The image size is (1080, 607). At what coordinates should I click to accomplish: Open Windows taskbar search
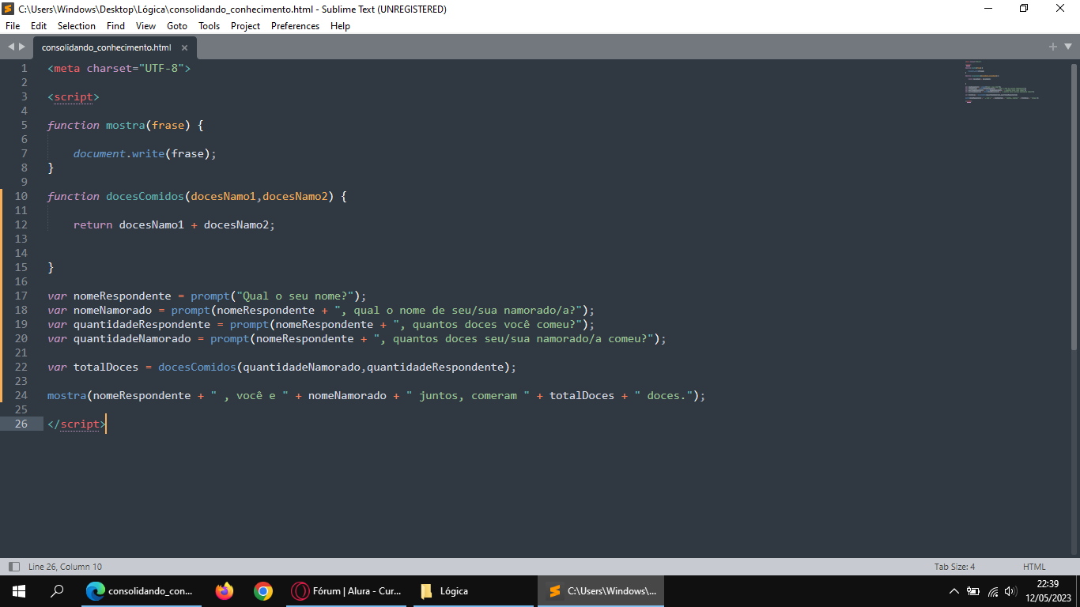[x=57, y=590]
